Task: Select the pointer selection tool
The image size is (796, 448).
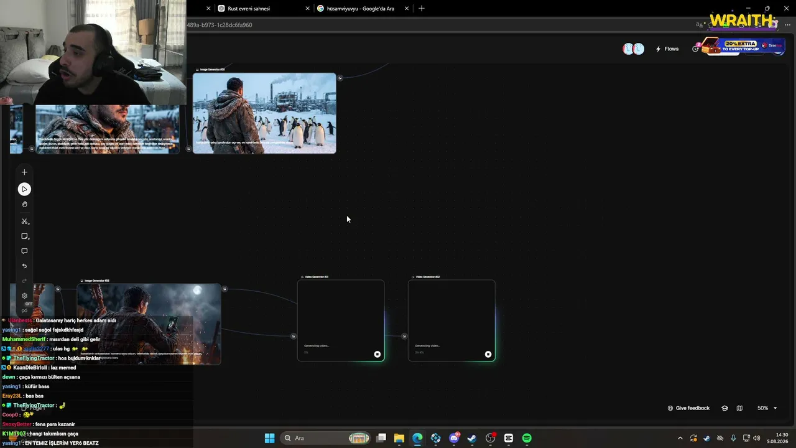Action: [x=24, y=189]
